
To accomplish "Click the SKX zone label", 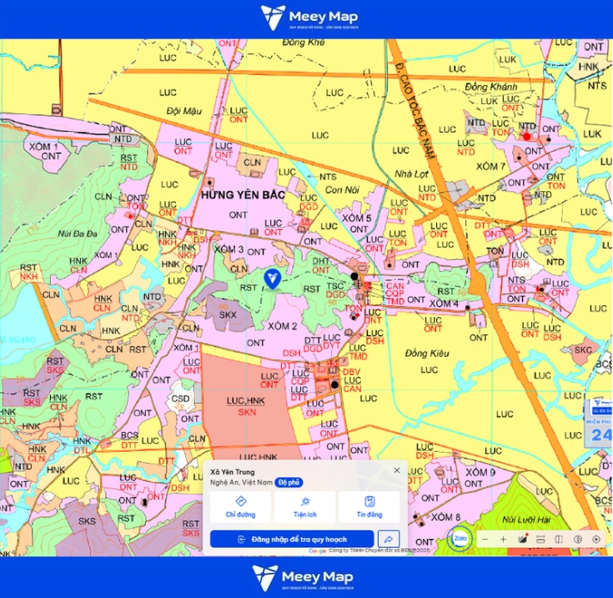I will click(x=228, y=314).
